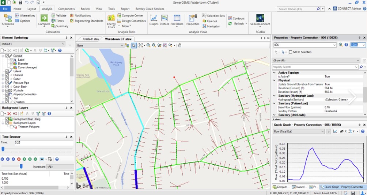Open the Notifications panel
This screenshot has width=367, height=195.
coord(80,15)
